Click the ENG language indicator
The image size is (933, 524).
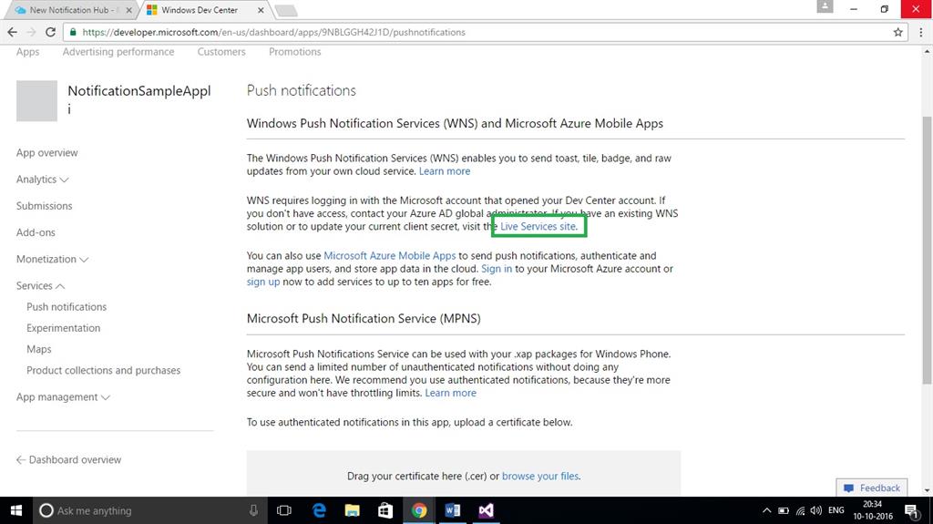(x=836, y=510)
